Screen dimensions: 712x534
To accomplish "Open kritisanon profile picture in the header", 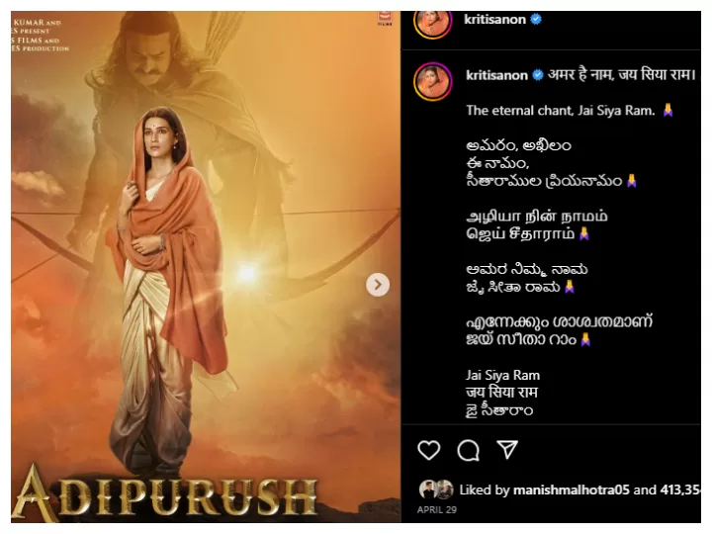I will (x=433, y=23).
